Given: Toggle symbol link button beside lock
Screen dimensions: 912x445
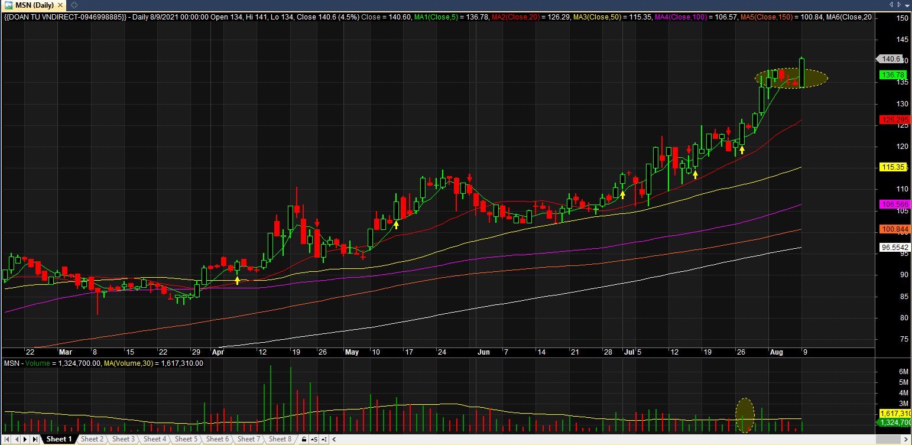Looking at the screenshot, I should (314, 439).
